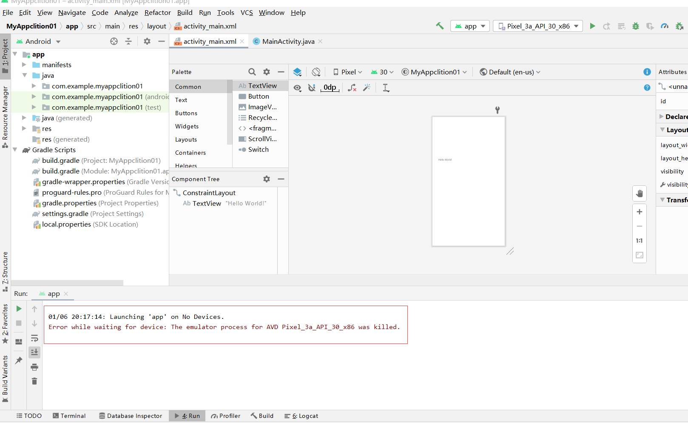Open Select Design Surface layers icon
This screenshot has width=688, height=423.
[x=298, y=72]
